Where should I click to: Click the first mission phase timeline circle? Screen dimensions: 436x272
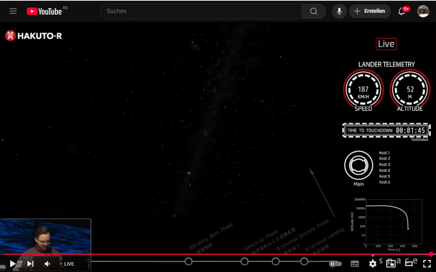pyautogui.click(x=189, y=261)
